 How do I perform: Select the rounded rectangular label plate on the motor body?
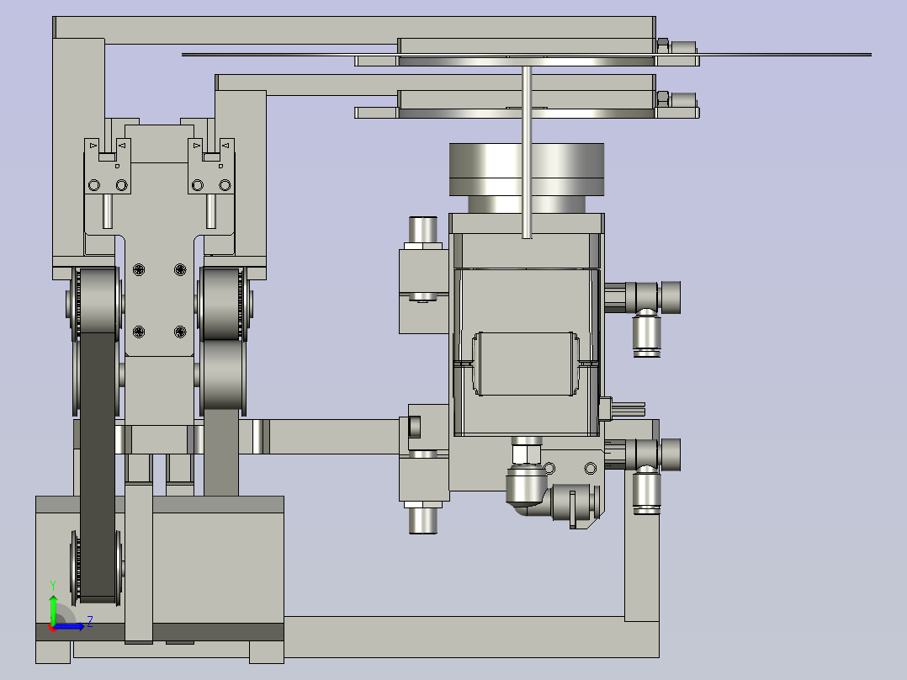click(526, 364)
